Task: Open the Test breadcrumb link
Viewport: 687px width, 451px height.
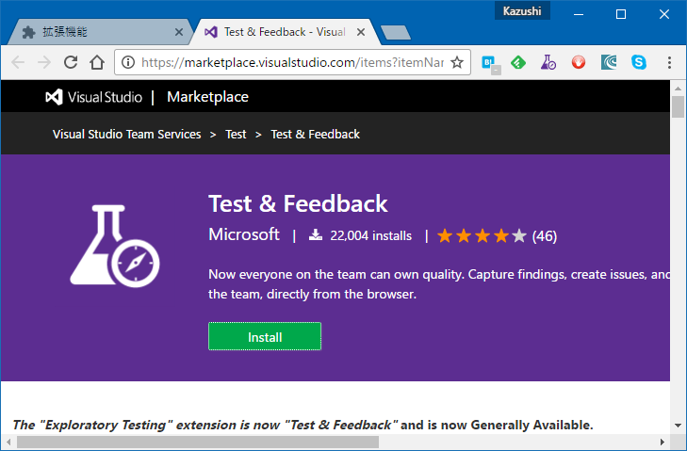Action: (236, 134)
